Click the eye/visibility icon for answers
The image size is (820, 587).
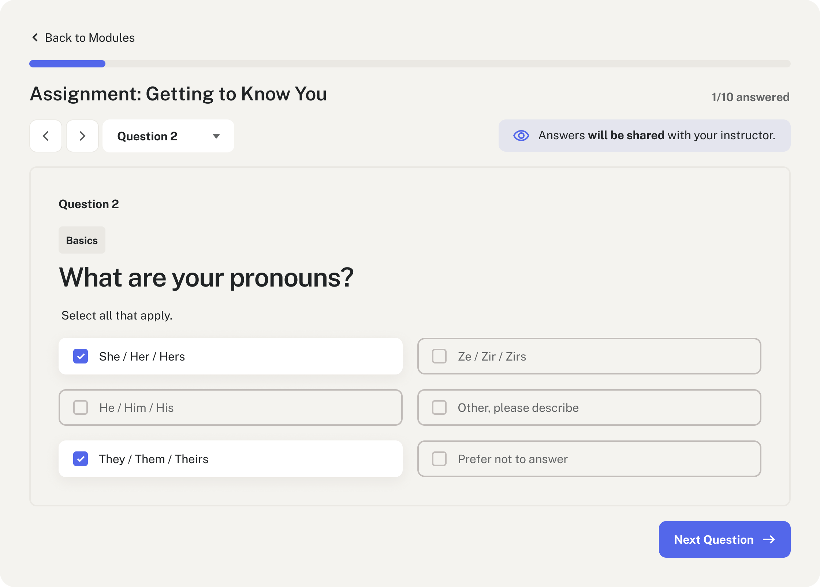[x=521, y=135]
